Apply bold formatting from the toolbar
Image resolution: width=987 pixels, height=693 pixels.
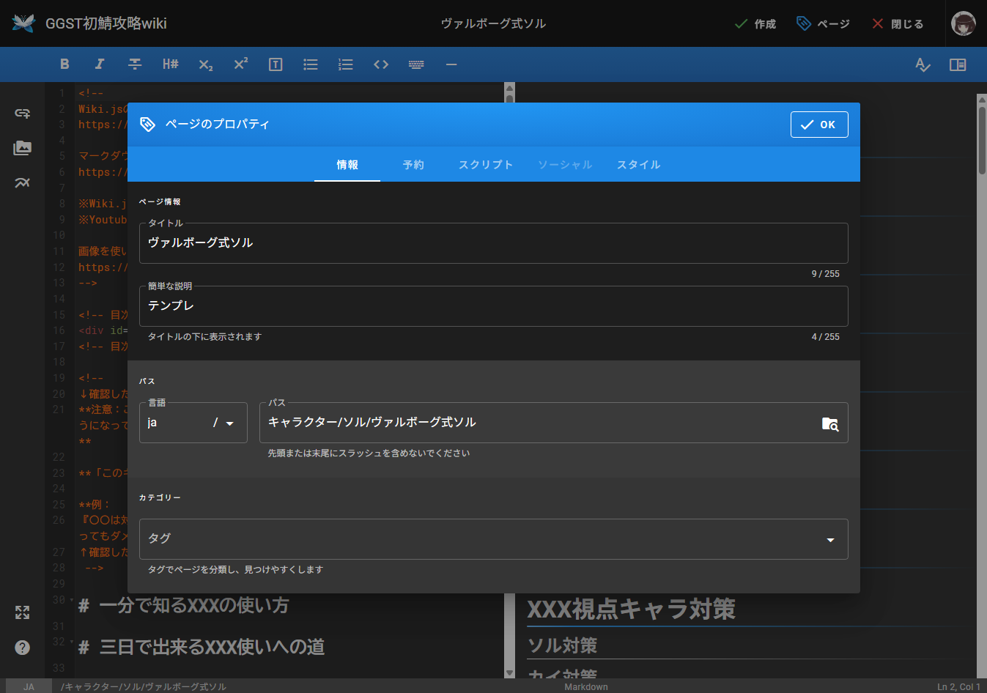64,64
